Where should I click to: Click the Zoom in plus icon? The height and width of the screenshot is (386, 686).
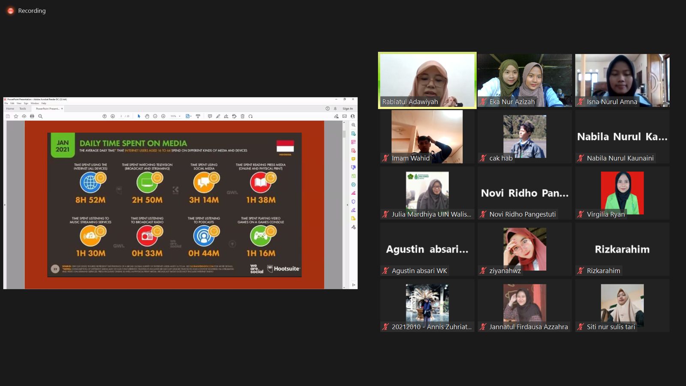click(163, 116)
